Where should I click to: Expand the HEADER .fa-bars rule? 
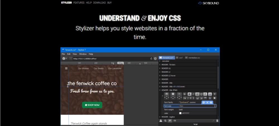(160, 65)
